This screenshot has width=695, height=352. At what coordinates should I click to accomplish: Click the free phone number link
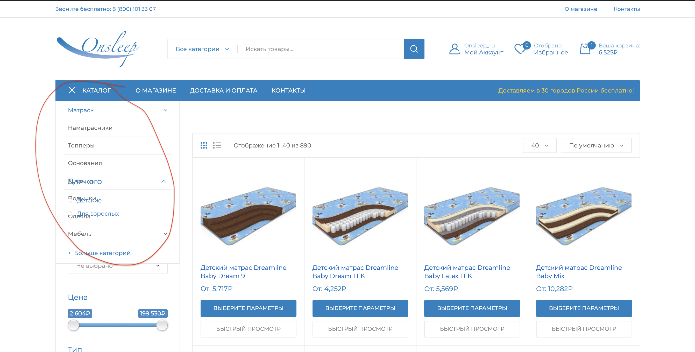point(105,9)
